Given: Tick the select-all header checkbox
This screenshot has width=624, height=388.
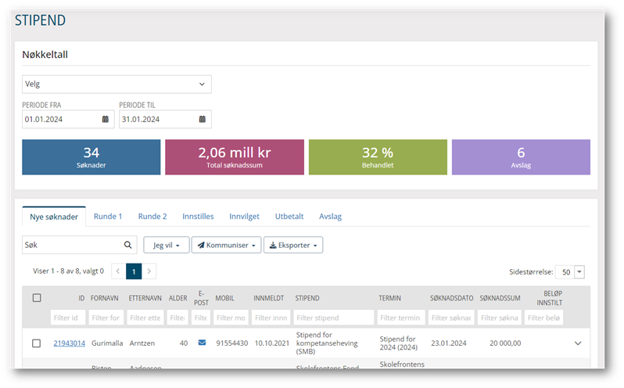Looking at the screenshot, I should click(x=37, y=298).
